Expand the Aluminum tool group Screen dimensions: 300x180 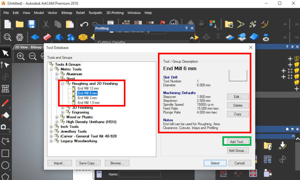(57, 74)
